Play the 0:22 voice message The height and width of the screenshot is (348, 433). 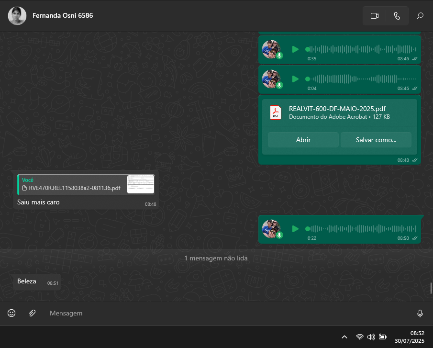[295, 229]
